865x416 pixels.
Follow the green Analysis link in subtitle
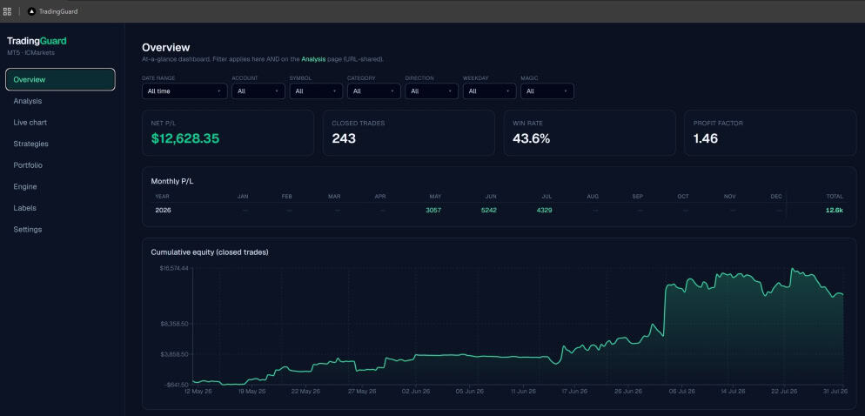click(x=313, y=59)
